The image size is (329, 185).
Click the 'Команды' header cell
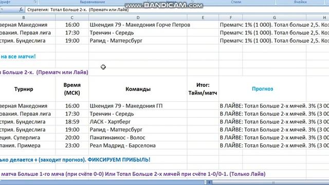[x=138, y=89]
